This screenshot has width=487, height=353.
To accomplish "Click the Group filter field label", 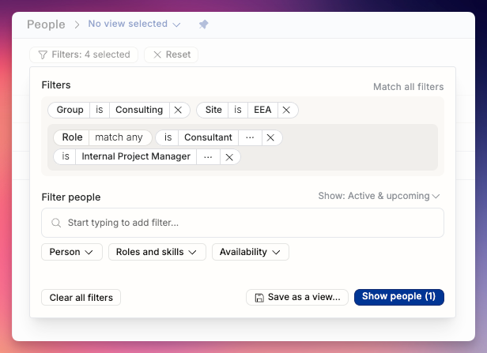I will (x=70, y=110).
